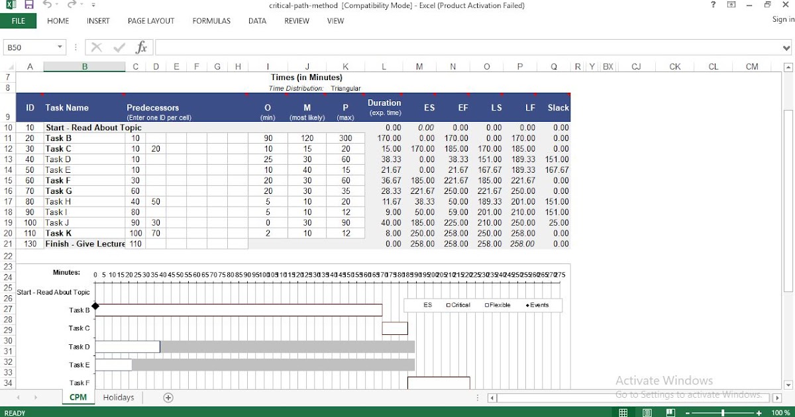The width and height of the screenshot is (795, 417).
Task: Click the Save icon in quick access toolbar
Action: tap(29, 5)
